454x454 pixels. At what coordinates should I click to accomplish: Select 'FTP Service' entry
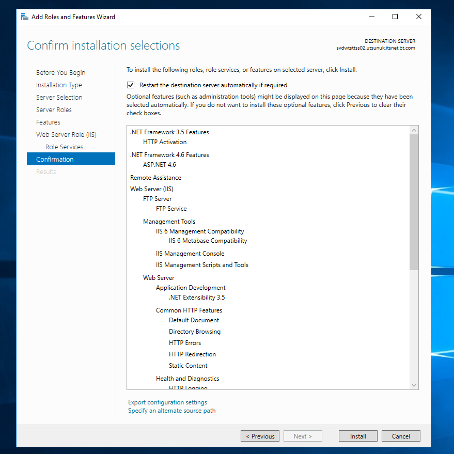[171, 209]
